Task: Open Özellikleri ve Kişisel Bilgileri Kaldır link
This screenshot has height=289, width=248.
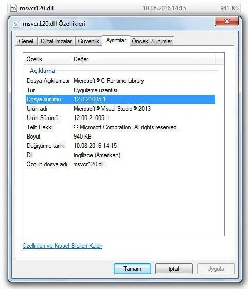Action: [62, 246]
